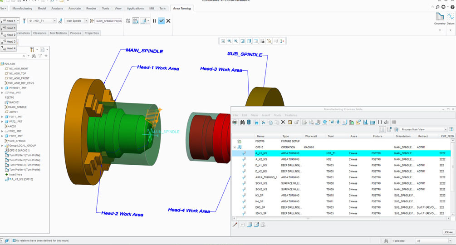Click the plus icon in the model tree search bar

pyautogui.click(x=46, y=56)
